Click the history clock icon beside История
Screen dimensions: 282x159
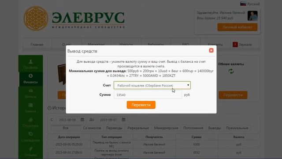click(49, 108)
